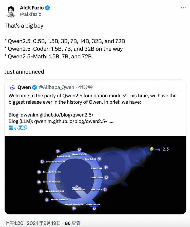Open the three-dot more options menu

click(183, 8)
